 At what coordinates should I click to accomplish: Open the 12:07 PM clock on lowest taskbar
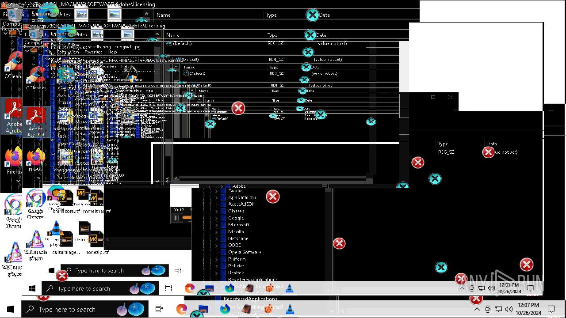pyautogui.click(x=528, y=309)
